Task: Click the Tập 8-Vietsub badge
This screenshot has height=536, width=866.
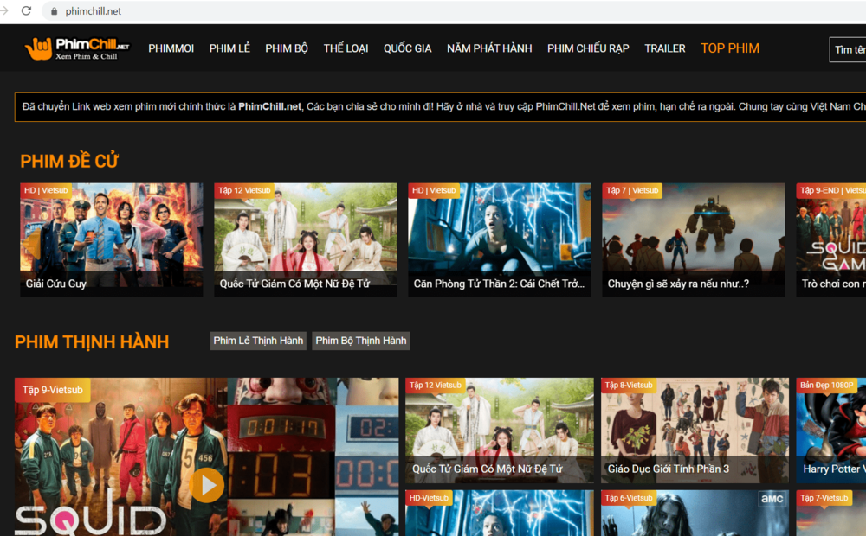Action: [629, 385]
